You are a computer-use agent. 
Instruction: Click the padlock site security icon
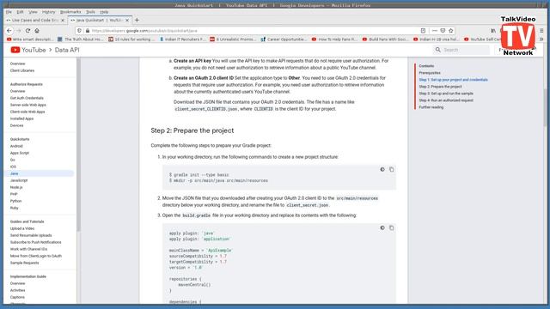tap(88, 31)
